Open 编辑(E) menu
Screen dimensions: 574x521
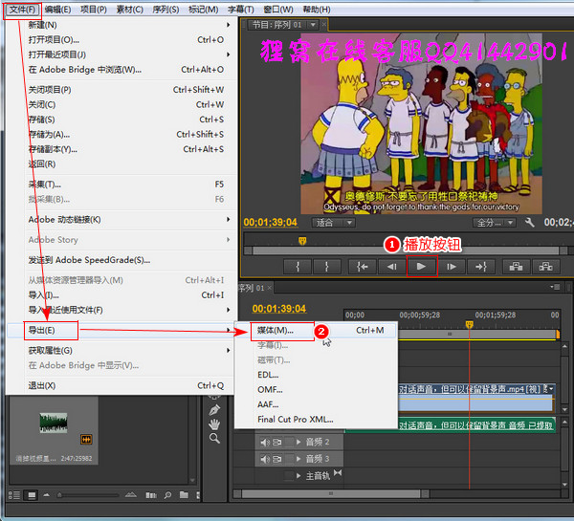click(57, 10)
